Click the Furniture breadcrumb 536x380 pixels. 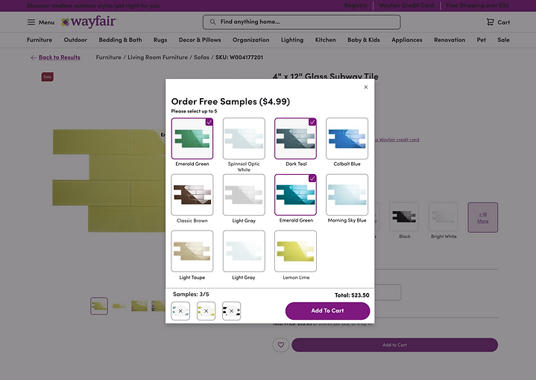108,57
